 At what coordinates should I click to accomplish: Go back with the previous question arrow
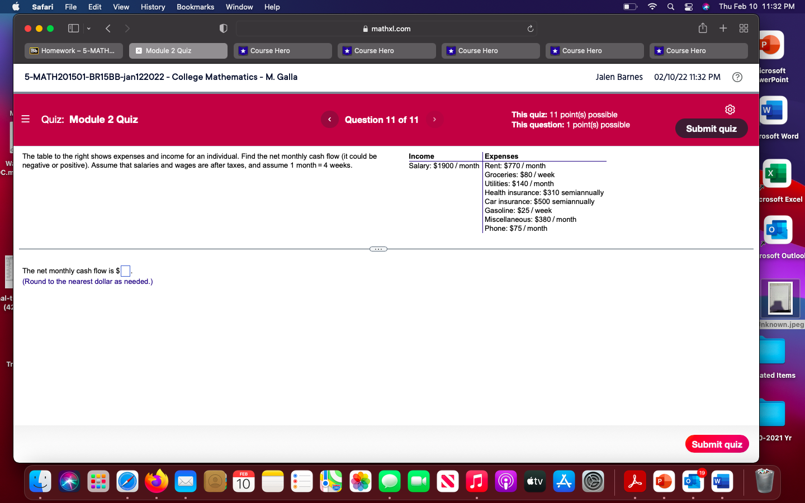(329, 119)
